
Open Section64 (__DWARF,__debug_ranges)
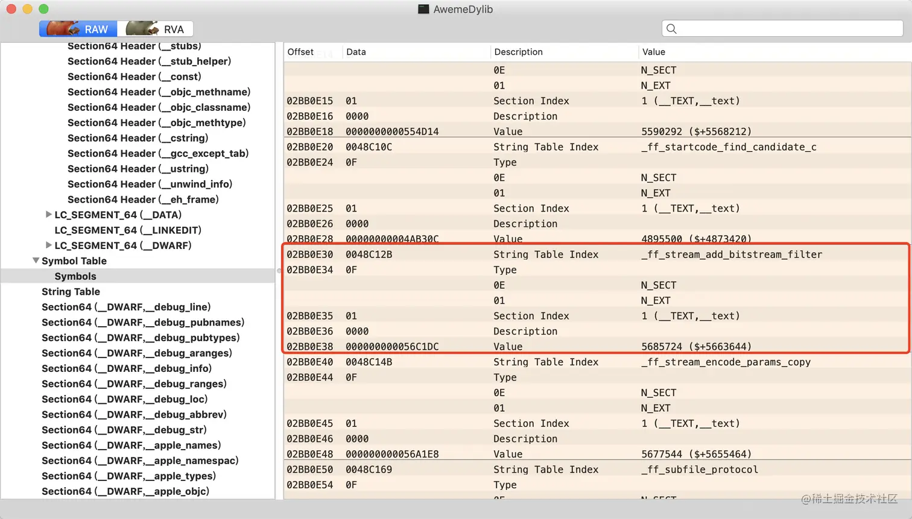coord(134,384)
